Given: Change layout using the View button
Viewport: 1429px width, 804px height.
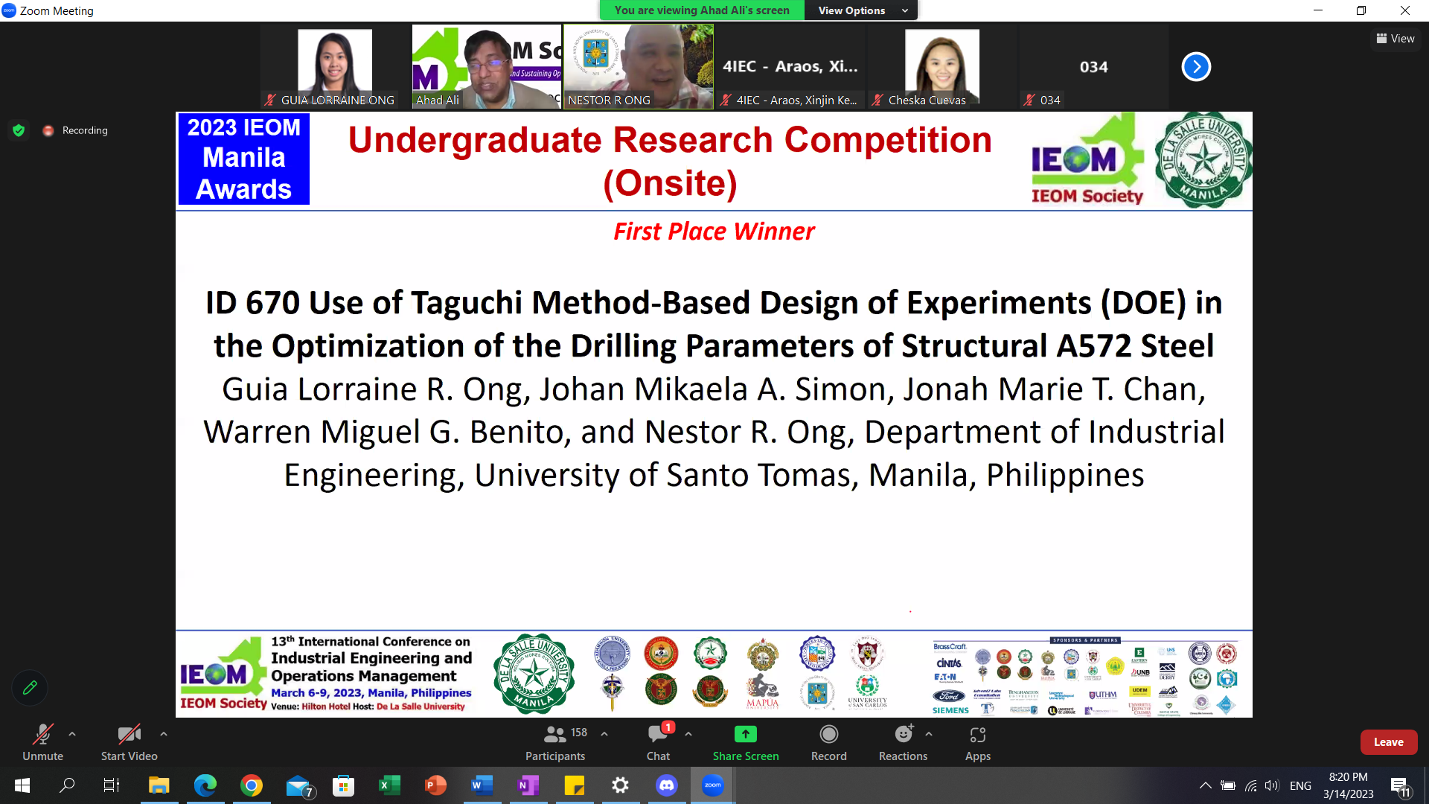Looking at the screenshot, I should pos(1396,39).
